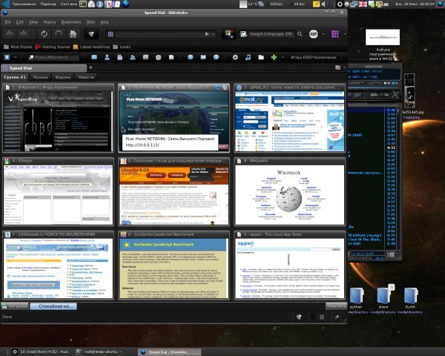This screenshot has height=356, width=445.
Task: Click the Home button in navigation toolbar
Action: 73,34
